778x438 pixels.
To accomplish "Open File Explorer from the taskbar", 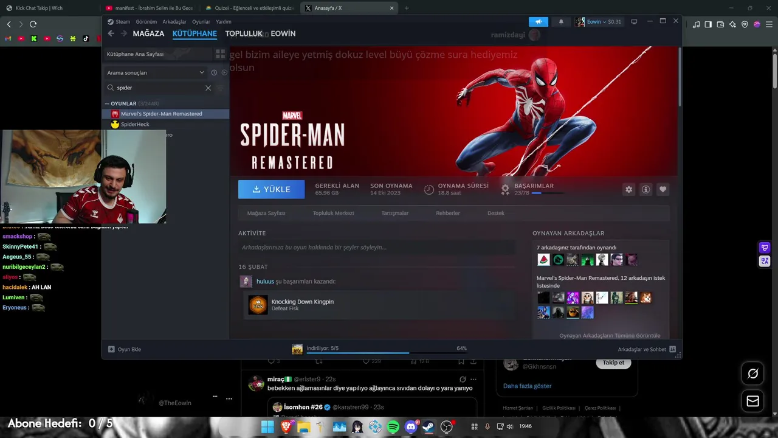I will coord(303,427).
